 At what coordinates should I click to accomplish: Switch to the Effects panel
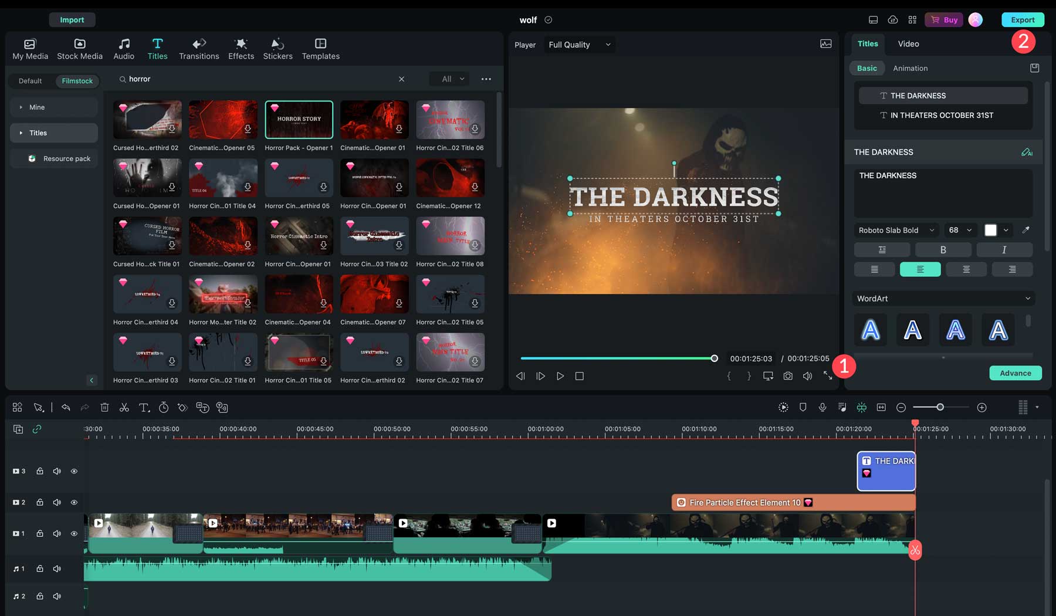pyautogui.click(x=241, y=48)
